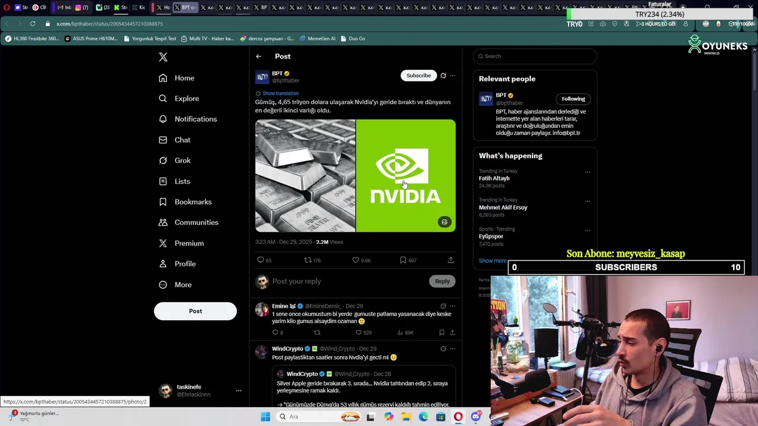The width and height of the screenshot is (758, 426).
Task: Open Lists in the sidebar
Action: 174,181
